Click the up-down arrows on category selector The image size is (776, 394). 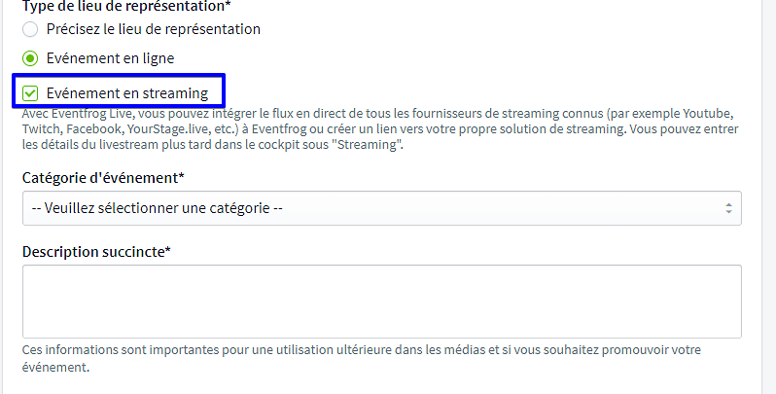tap(728, 207)
